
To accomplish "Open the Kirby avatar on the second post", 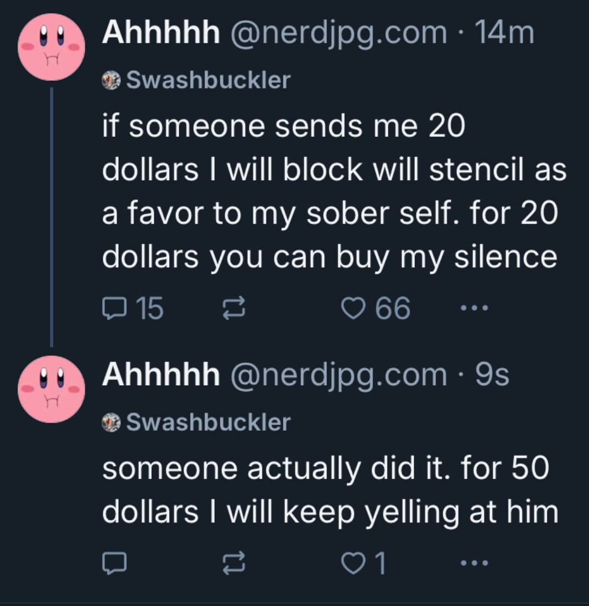I will pyautogui.click(x=52, y=389).
